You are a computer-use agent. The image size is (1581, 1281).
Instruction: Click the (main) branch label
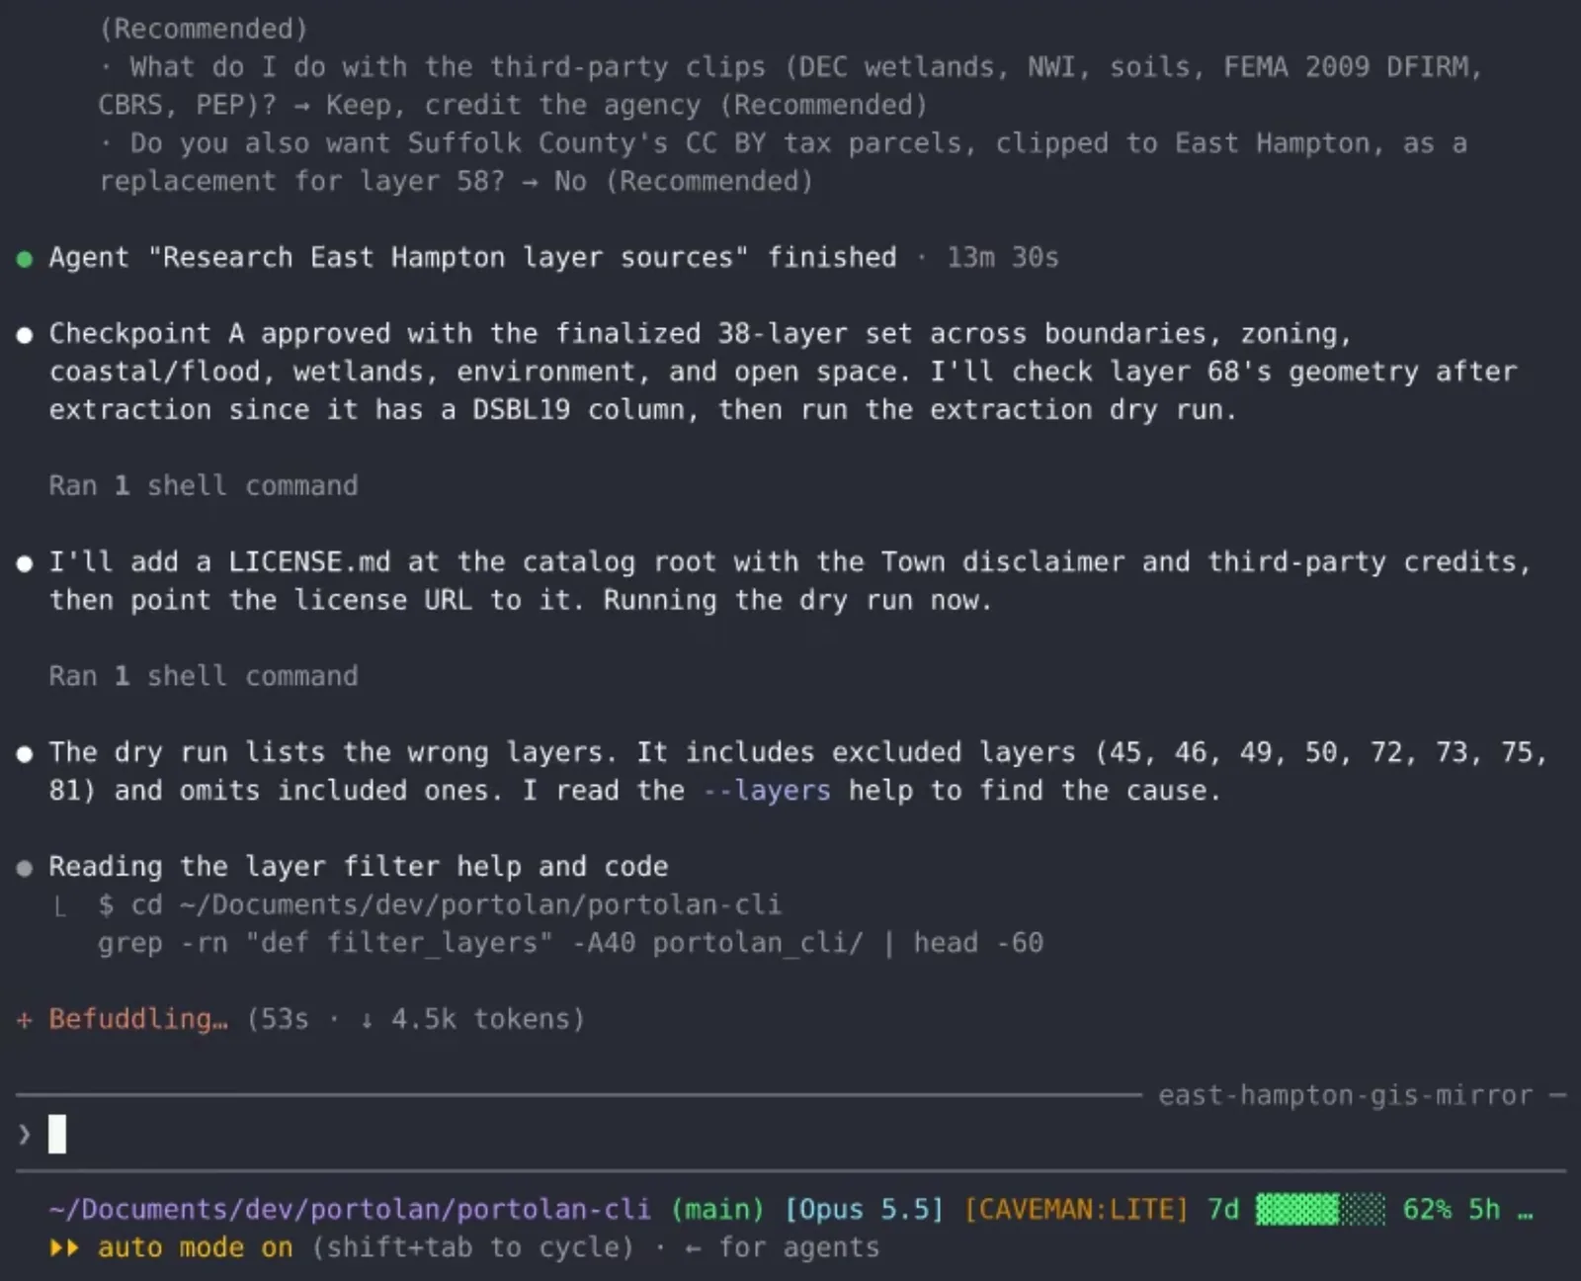point(717,1209)
